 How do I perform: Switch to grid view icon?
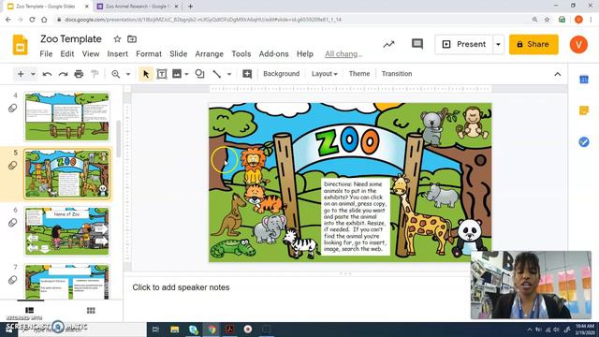click(x=91, y=310)
